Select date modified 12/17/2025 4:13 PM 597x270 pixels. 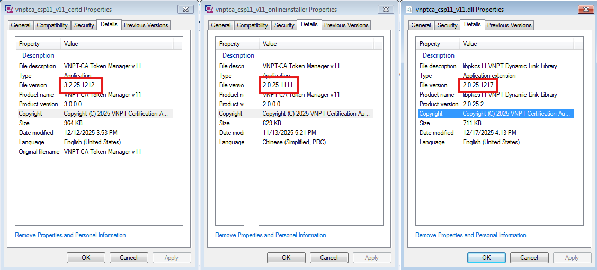click(489, 133)
